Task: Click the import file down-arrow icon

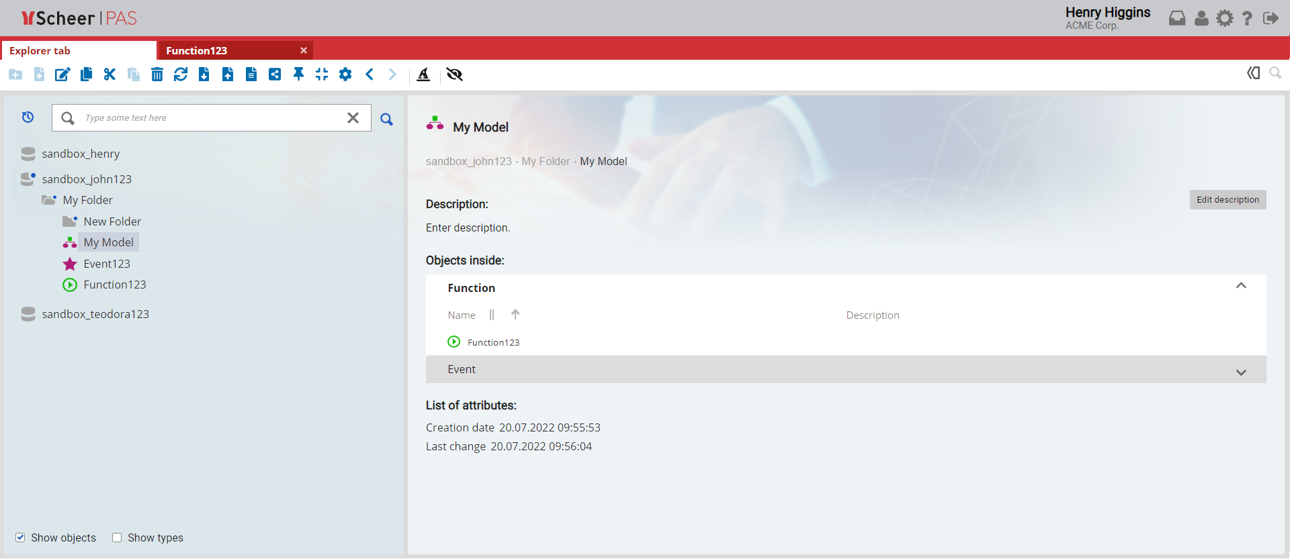Action: (x=204, y=74)
